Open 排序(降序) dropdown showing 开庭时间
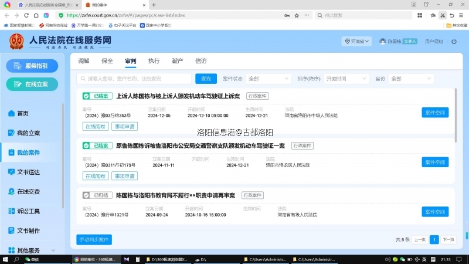Viewport: 469px width, 264px height. coord(346,79)
